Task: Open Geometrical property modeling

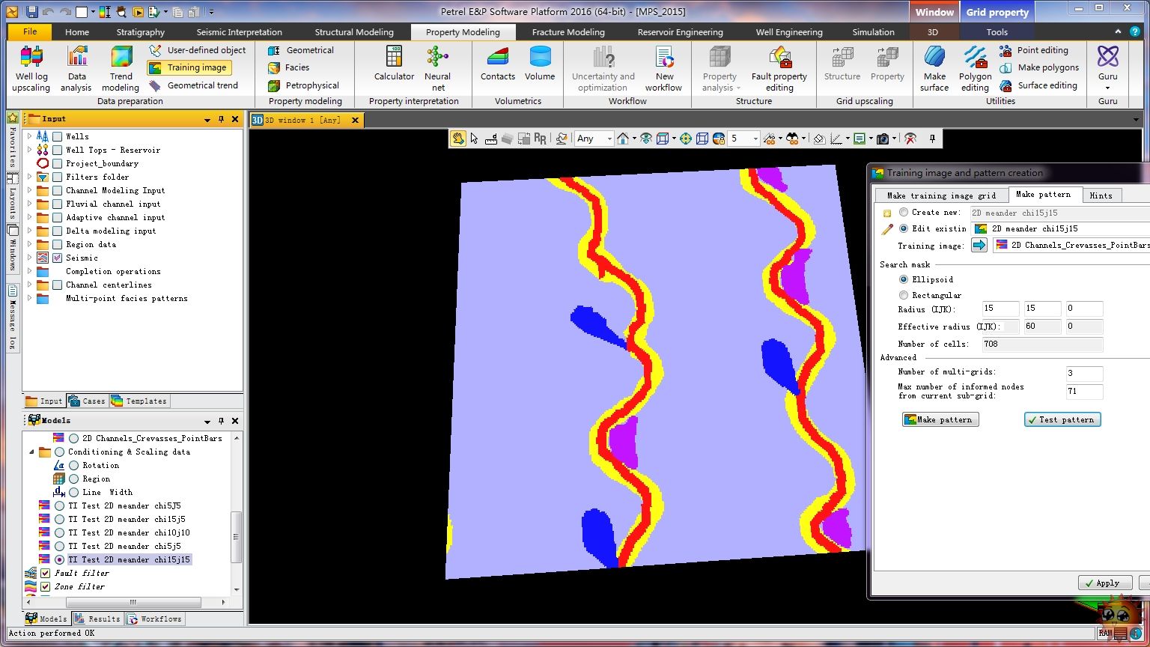Action: (301, 50)
